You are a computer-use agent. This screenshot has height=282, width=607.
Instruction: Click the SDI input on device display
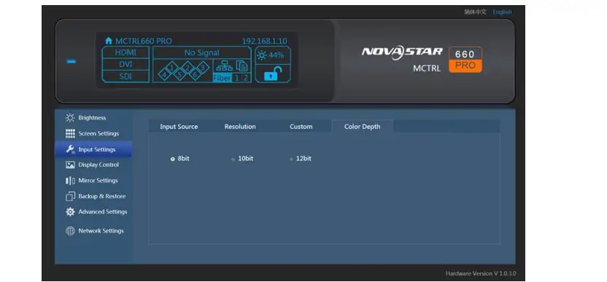125,77
